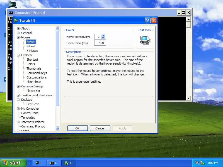The width and height of the screenshot is (223, 167).
Task: Click the tree view scrollbar thumb
Action: tap(58, 68)
